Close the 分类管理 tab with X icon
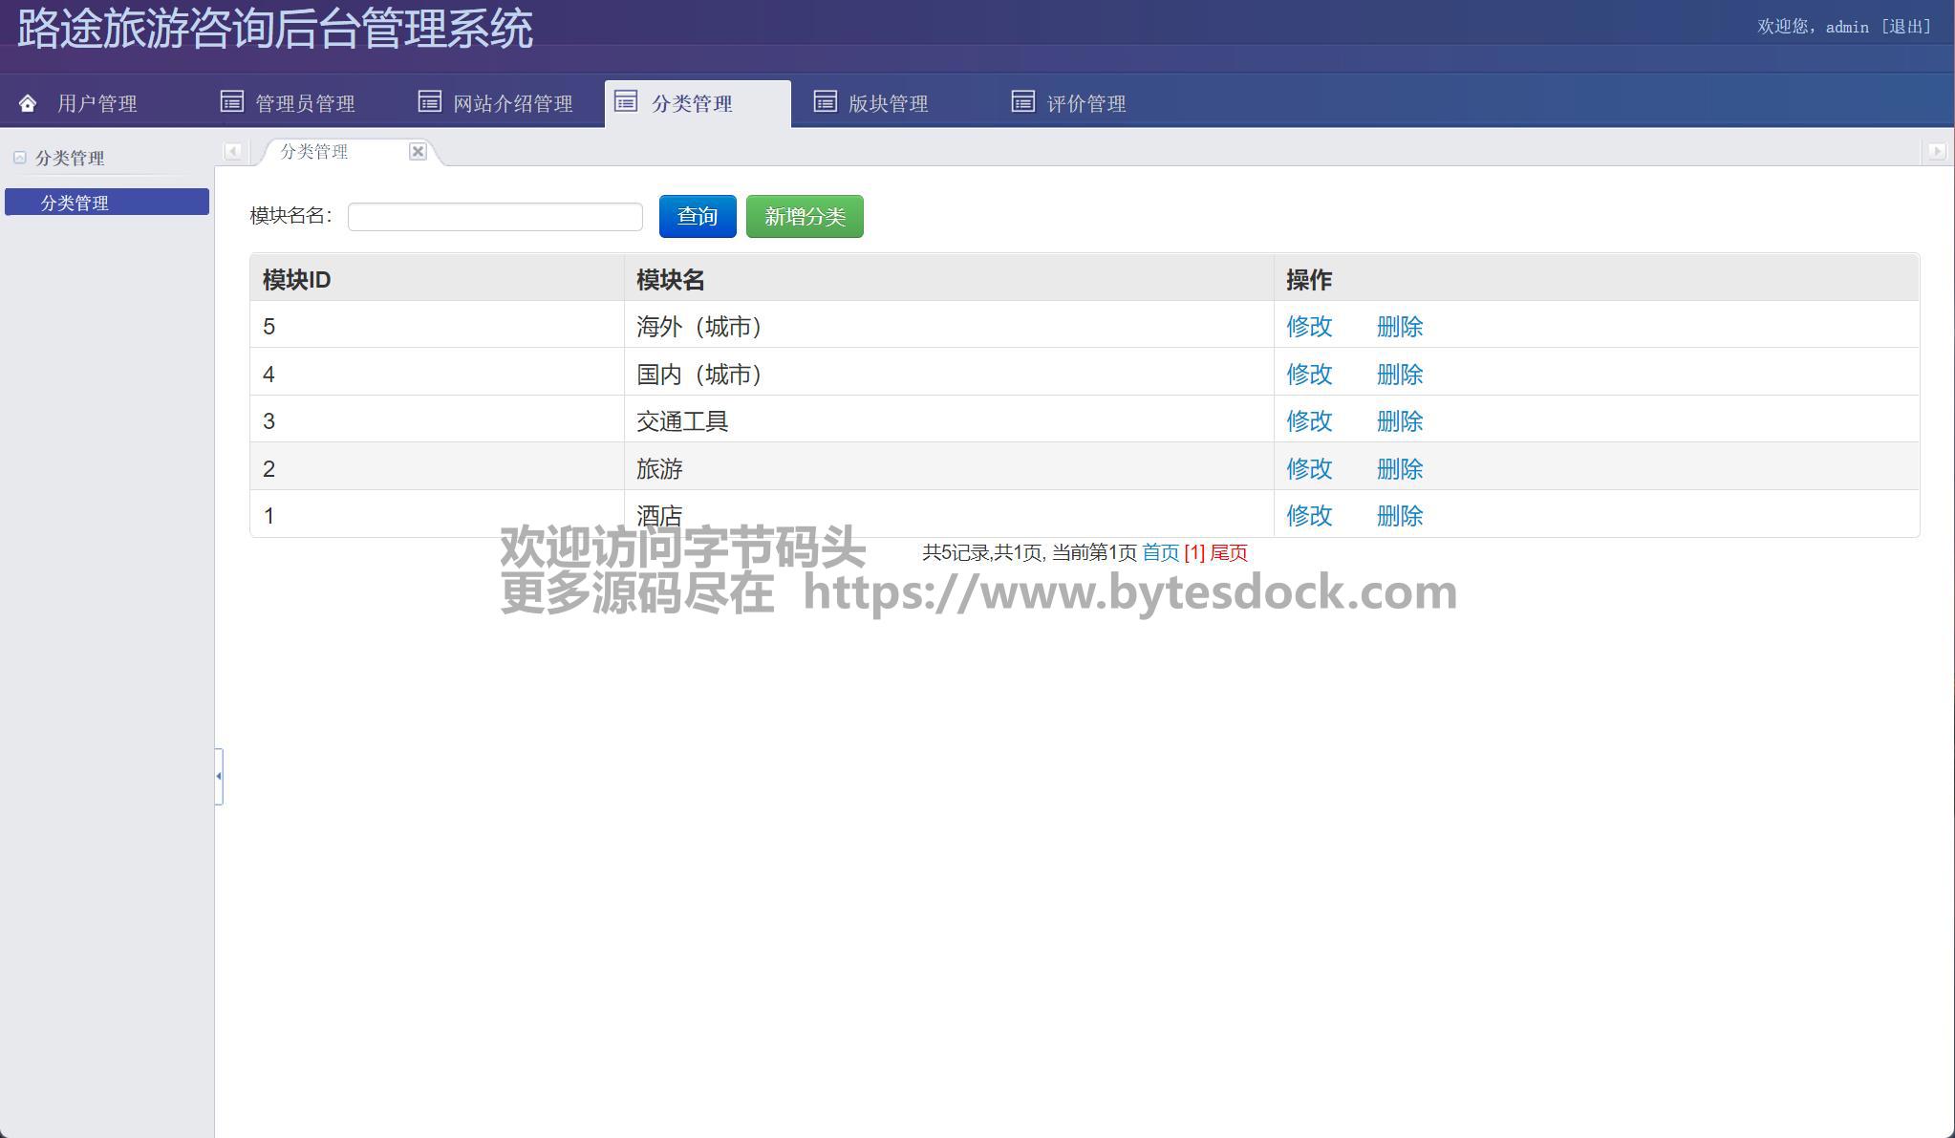Viewport: 1955px width, 1138px height. click(x=418, y=151)
